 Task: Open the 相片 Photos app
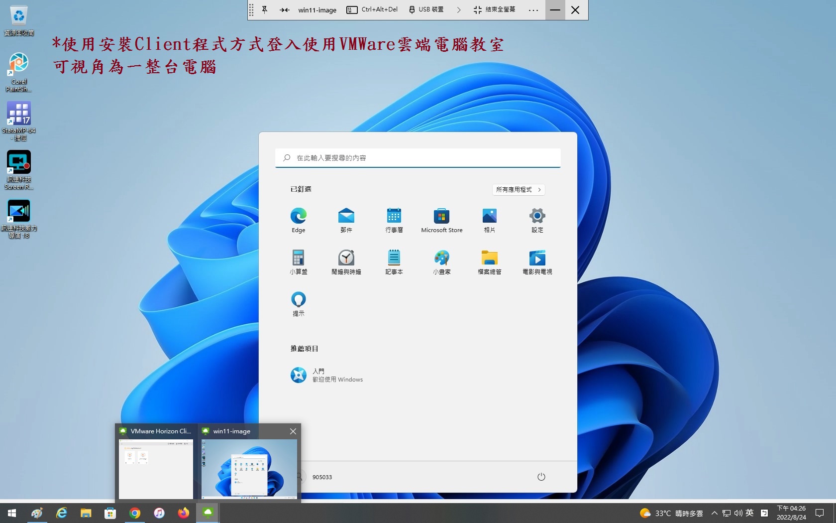489,220
